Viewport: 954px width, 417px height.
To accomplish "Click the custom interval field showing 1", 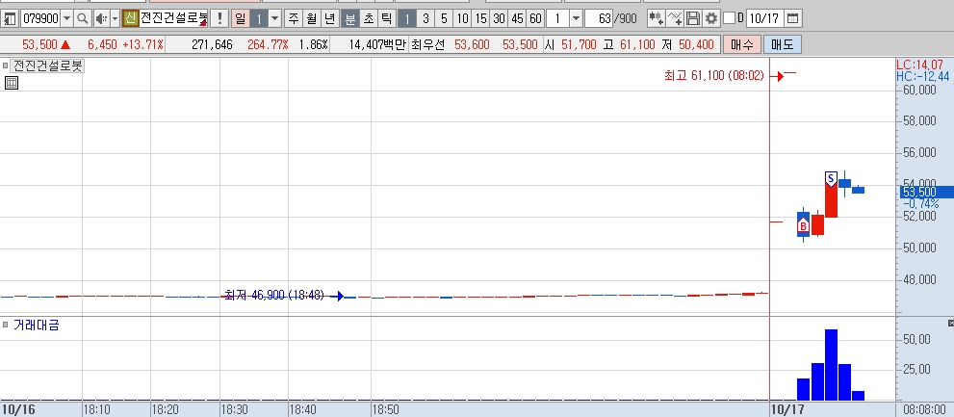I will pyautogui.click(x=557, y=18).
